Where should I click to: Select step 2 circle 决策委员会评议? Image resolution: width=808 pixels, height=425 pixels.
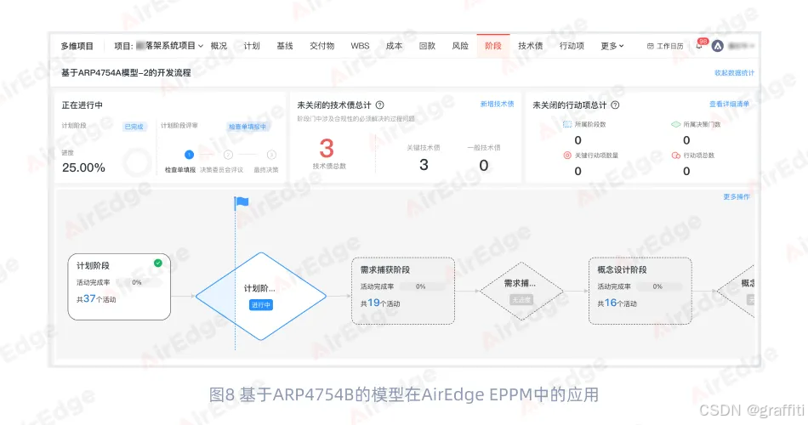point(228,155)
